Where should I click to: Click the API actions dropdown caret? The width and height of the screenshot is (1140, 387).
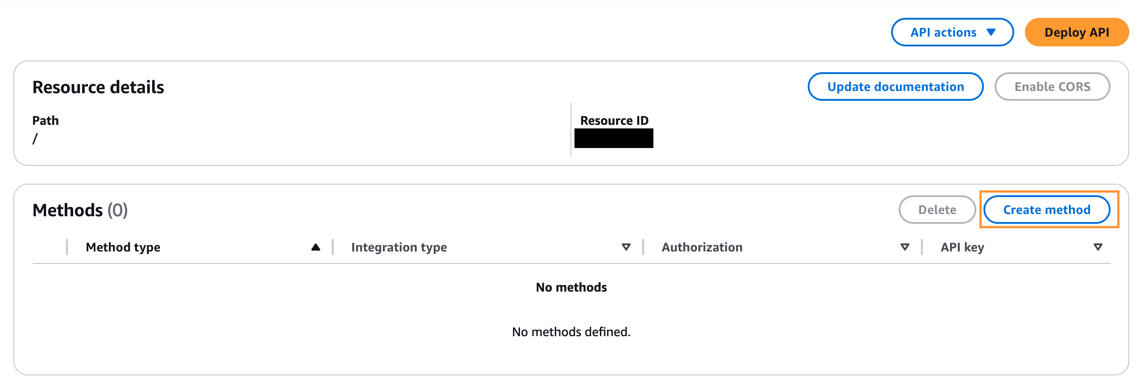[x=991, y=32]
